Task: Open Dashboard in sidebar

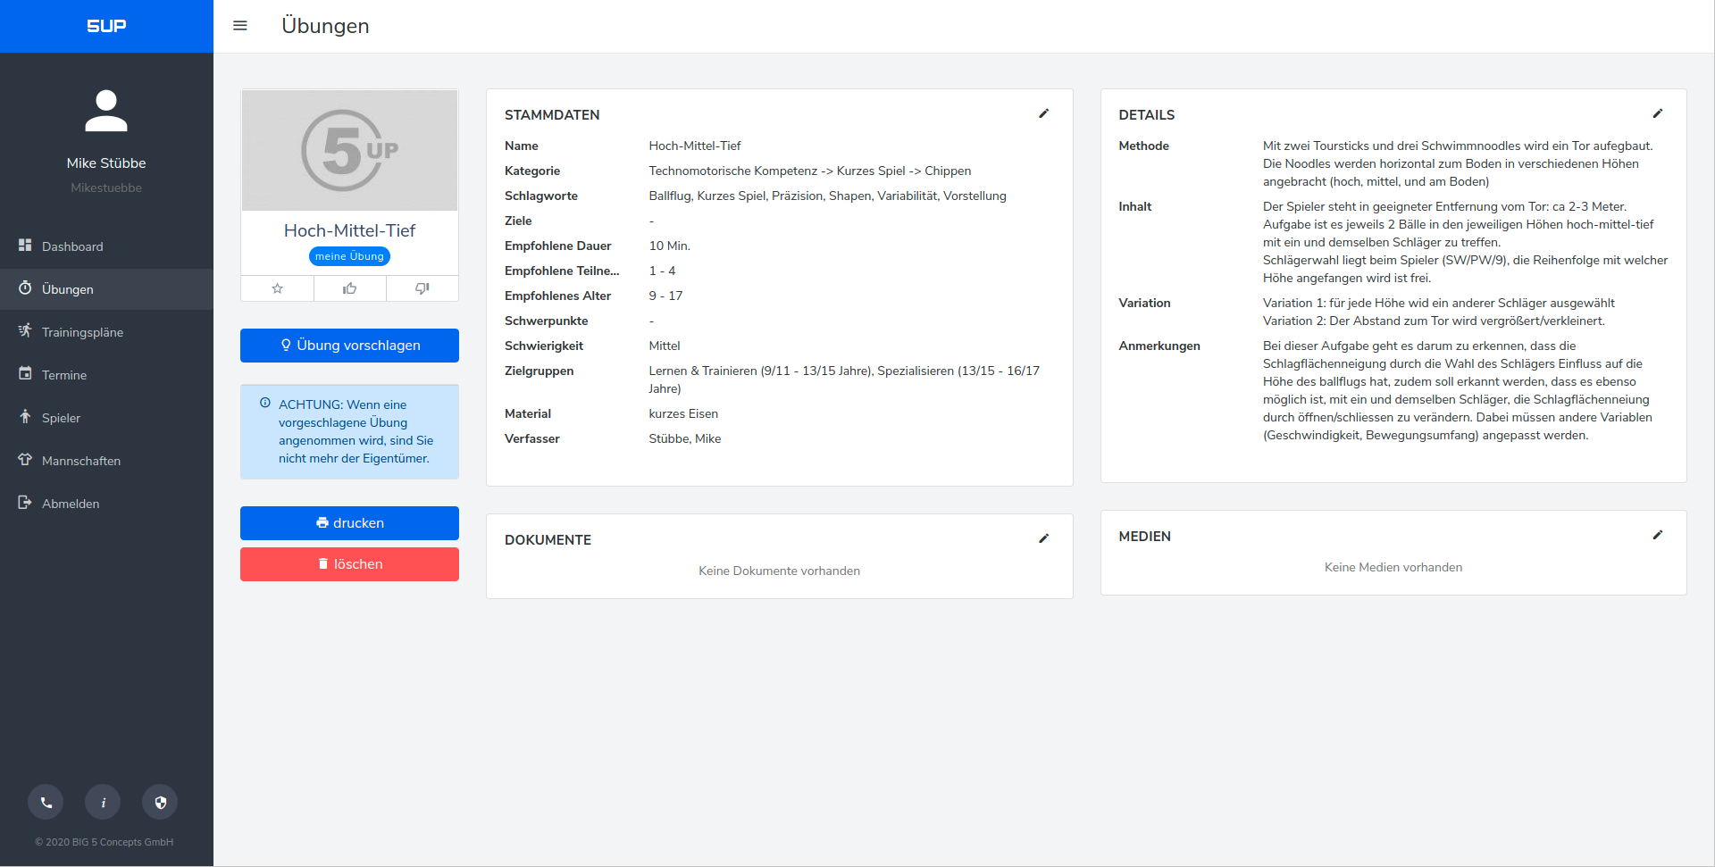Action: 71,246
